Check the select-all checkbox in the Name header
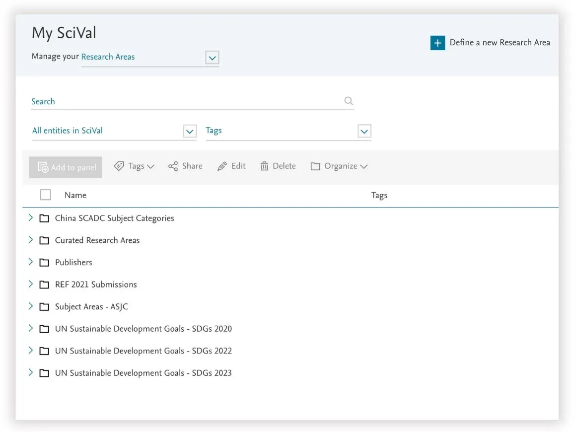576x432 pixels. point(45,195)
